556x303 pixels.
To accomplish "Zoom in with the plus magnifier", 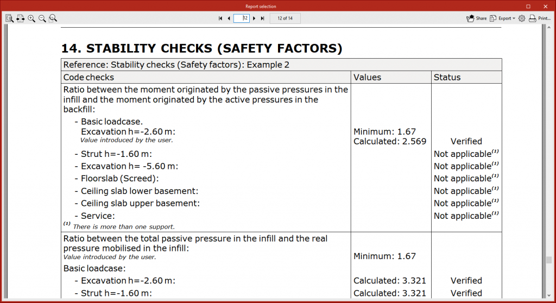I will coord(31,18).
